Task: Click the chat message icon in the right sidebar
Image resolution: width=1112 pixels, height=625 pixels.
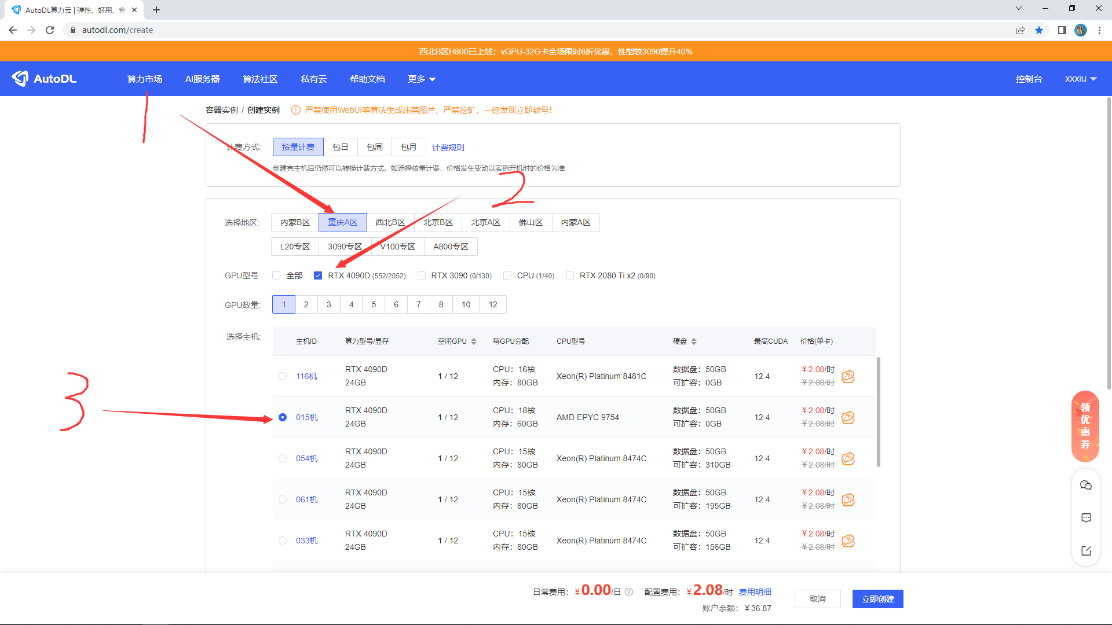Action: pos(1086,518)
